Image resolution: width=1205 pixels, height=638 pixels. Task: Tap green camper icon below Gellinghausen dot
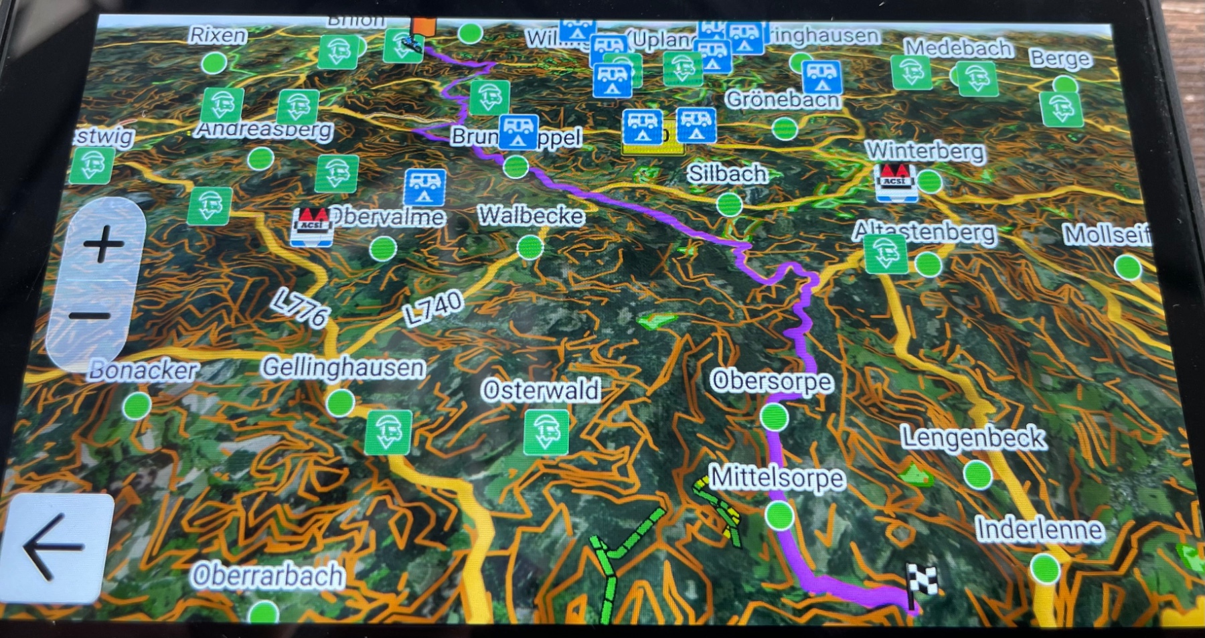(388, 432)
